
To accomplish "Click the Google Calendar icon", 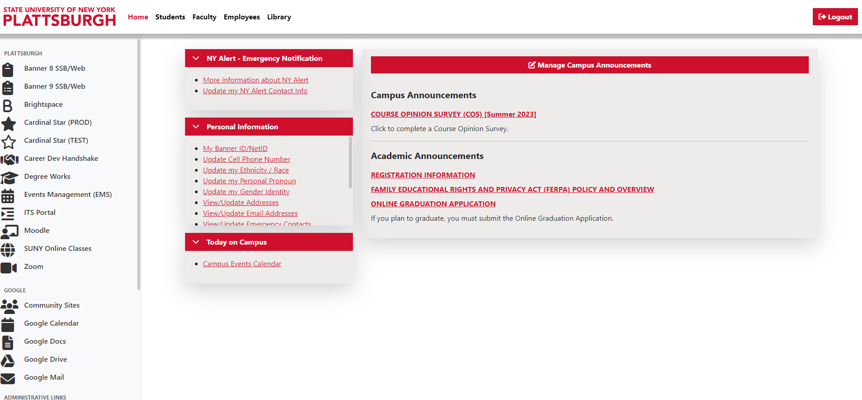I will point(8,325).
